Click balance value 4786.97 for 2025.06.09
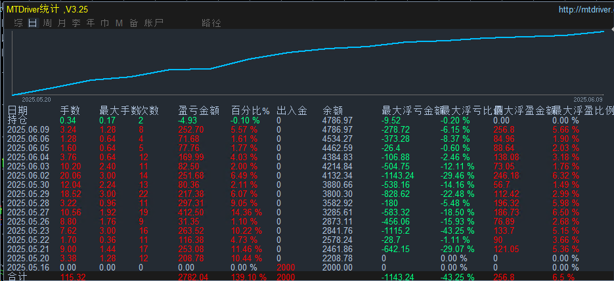Viewport: 614px width, 281px height. click(337, 129)
